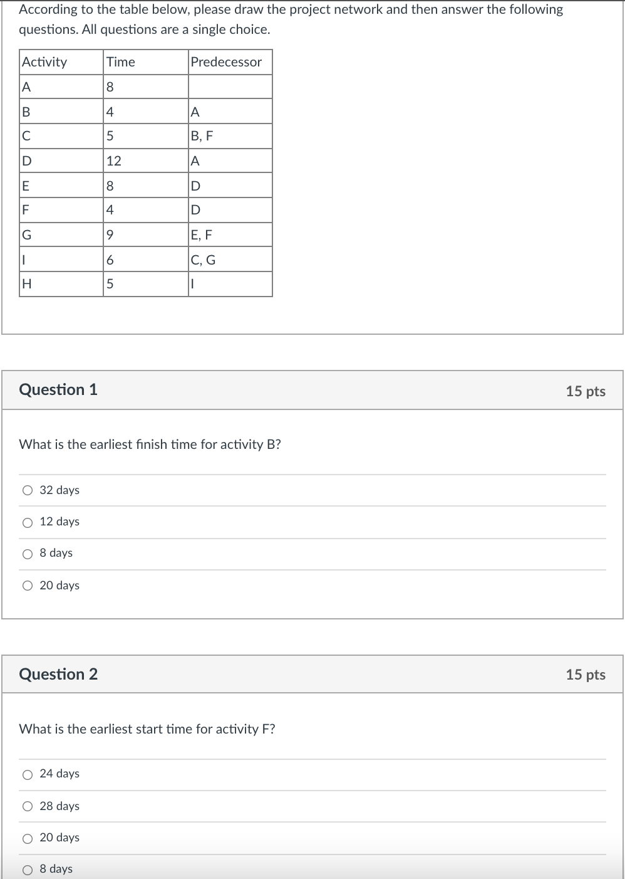
Task: Click the predecessor cell reading B, F
Action: click(202, 136)
